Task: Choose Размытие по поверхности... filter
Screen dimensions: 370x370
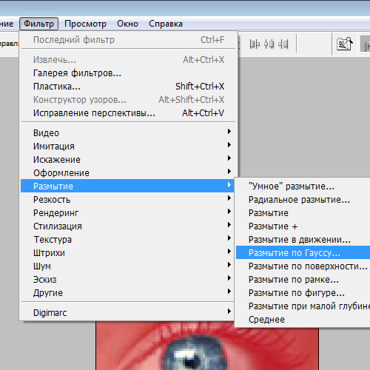Action: click(x=303, y=266)
